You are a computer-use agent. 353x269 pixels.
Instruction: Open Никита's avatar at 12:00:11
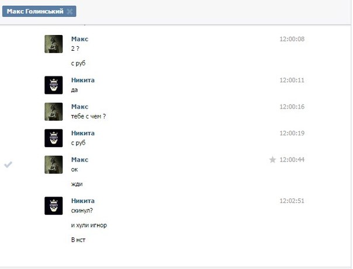(x=54, y=85)
